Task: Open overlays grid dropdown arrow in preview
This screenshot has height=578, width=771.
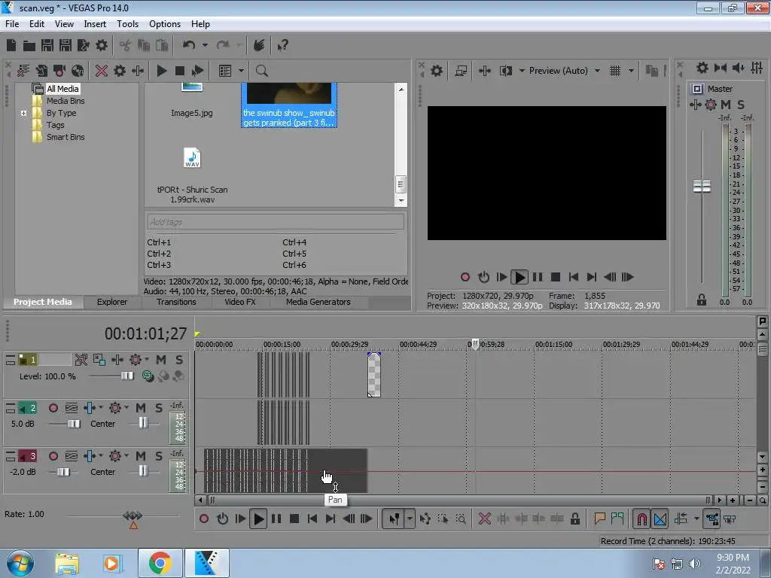Action: pos(631,71)
